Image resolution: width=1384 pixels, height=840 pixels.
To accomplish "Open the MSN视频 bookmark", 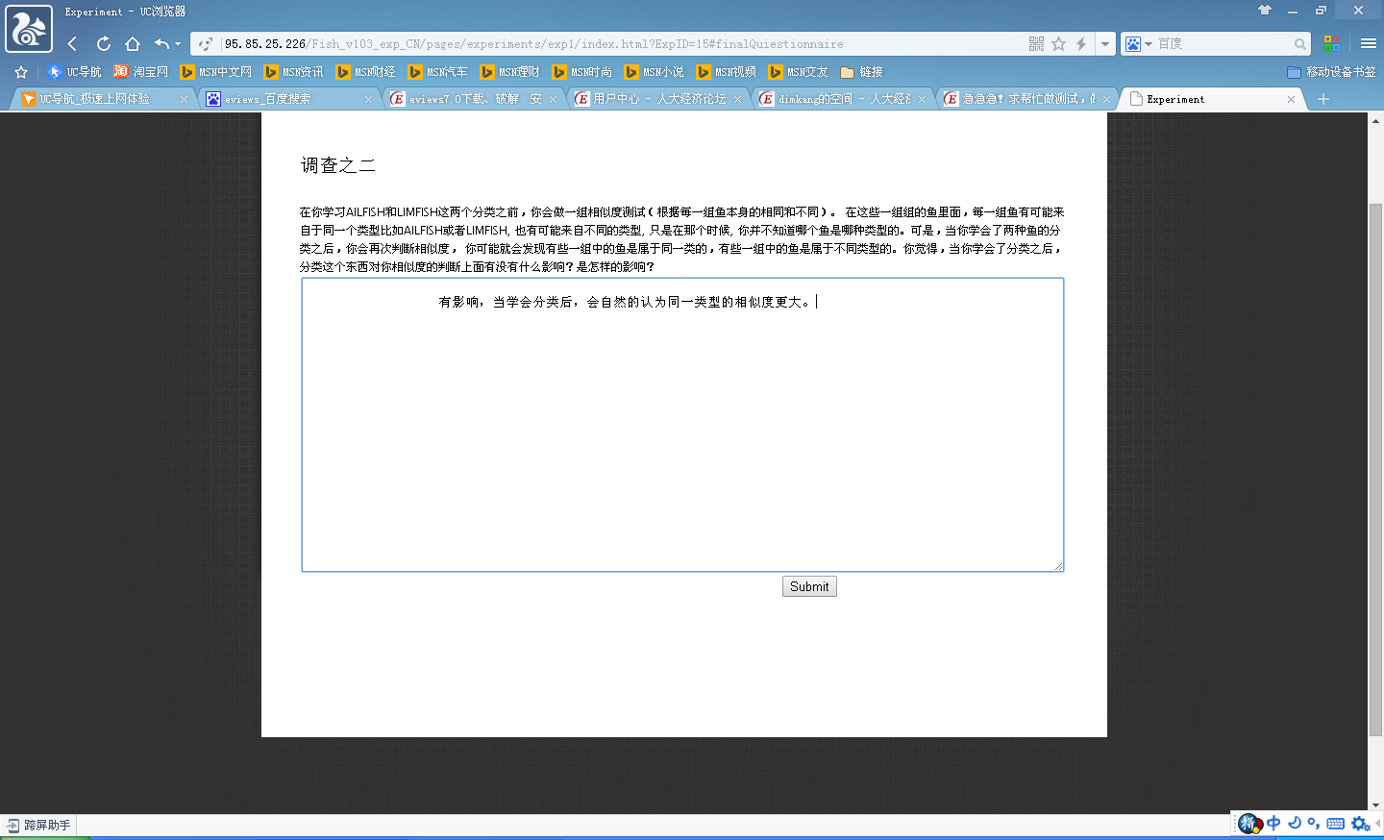I will (727, 72).
